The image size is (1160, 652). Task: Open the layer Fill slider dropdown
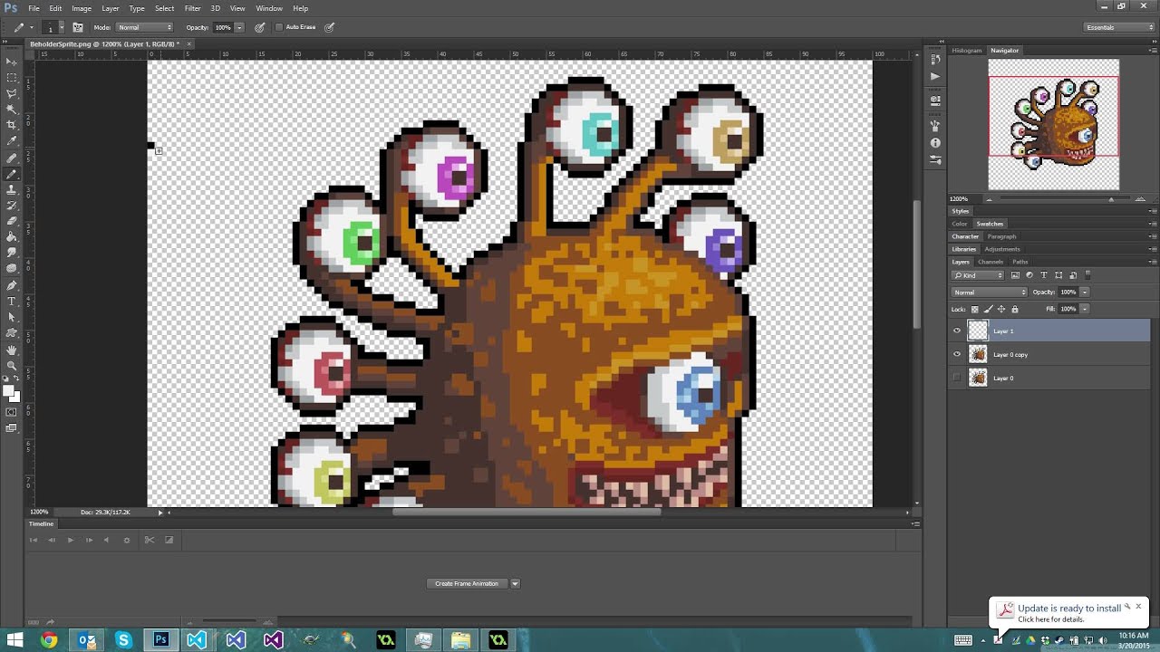tap(1084, 309)
